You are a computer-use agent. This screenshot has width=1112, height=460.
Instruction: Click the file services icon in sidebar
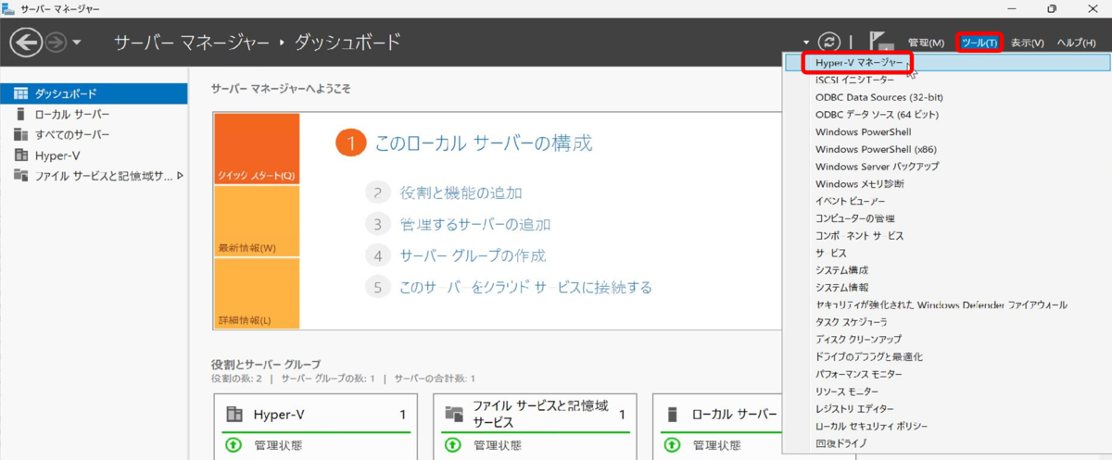pyautogui.click(x=20, y=175)
